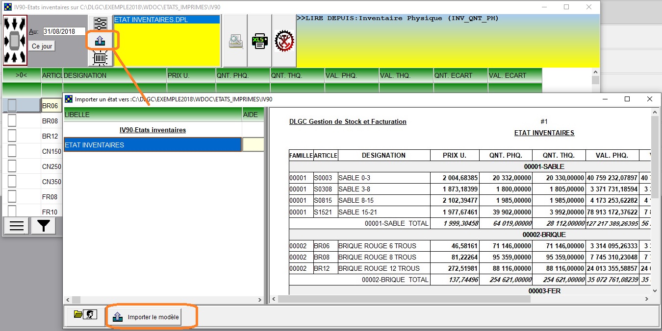Click the folder and face icon in import dialog
Image resolution: width=662 pixels, height=331 pixels.
coord(85,314)
